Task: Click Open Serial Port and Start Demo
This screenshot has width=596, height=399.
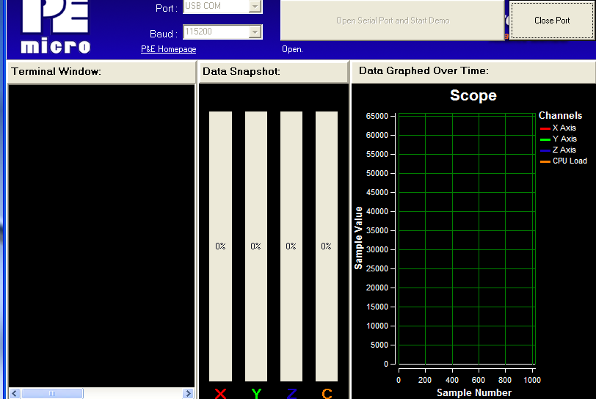Action: 392,20
